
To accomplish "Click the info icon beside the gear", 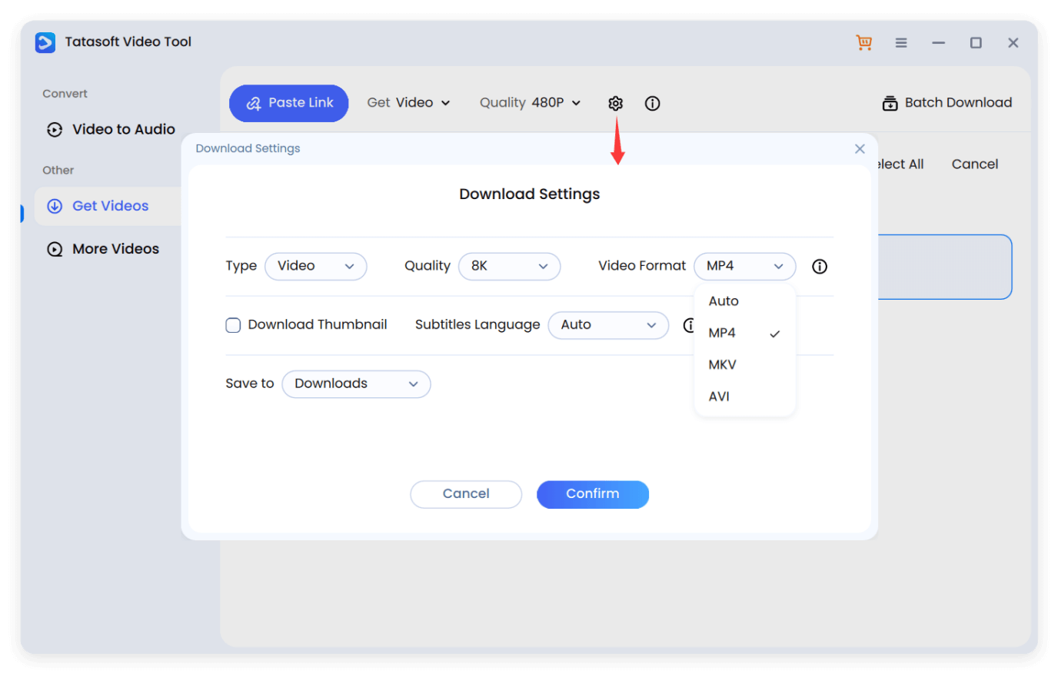I will pyautogui.click(x=652, y=103).
